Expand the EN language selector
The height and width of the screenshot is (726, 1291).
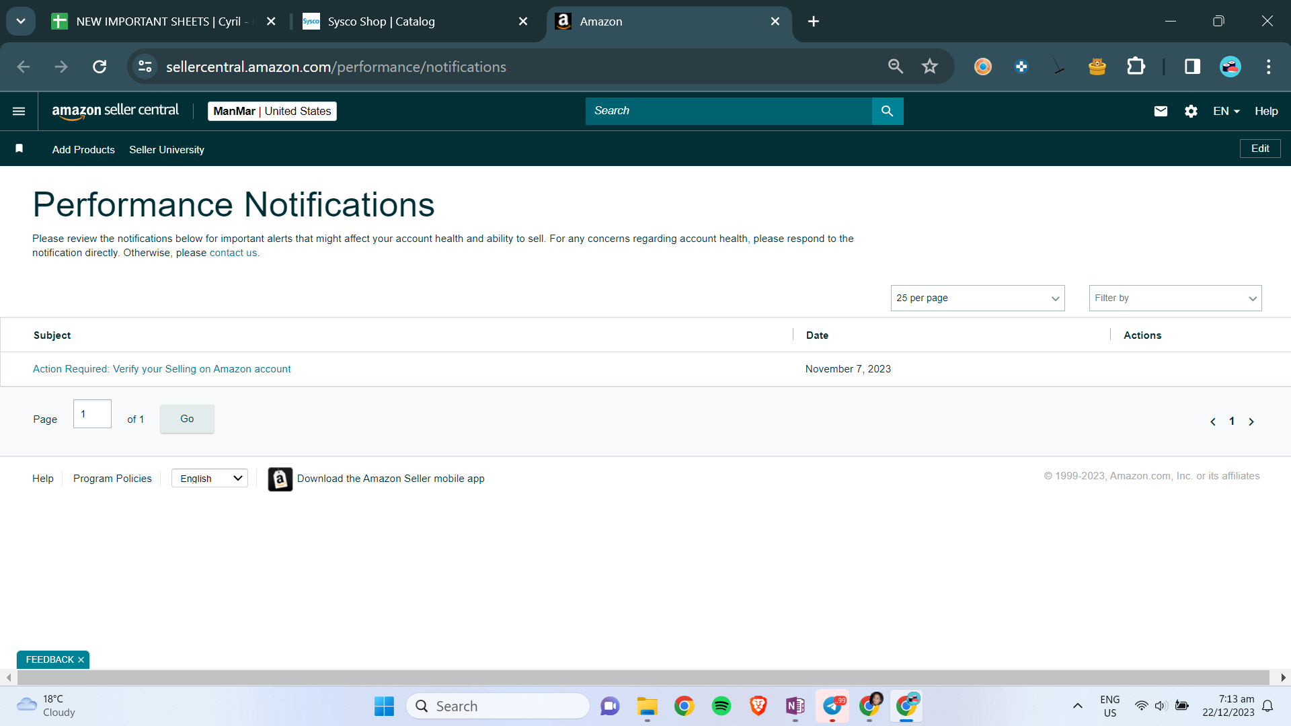(1226, 111)
